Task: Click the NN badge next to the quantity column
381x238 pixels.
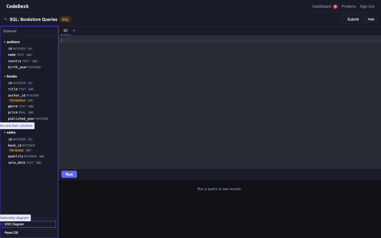Action: (42, 156)
